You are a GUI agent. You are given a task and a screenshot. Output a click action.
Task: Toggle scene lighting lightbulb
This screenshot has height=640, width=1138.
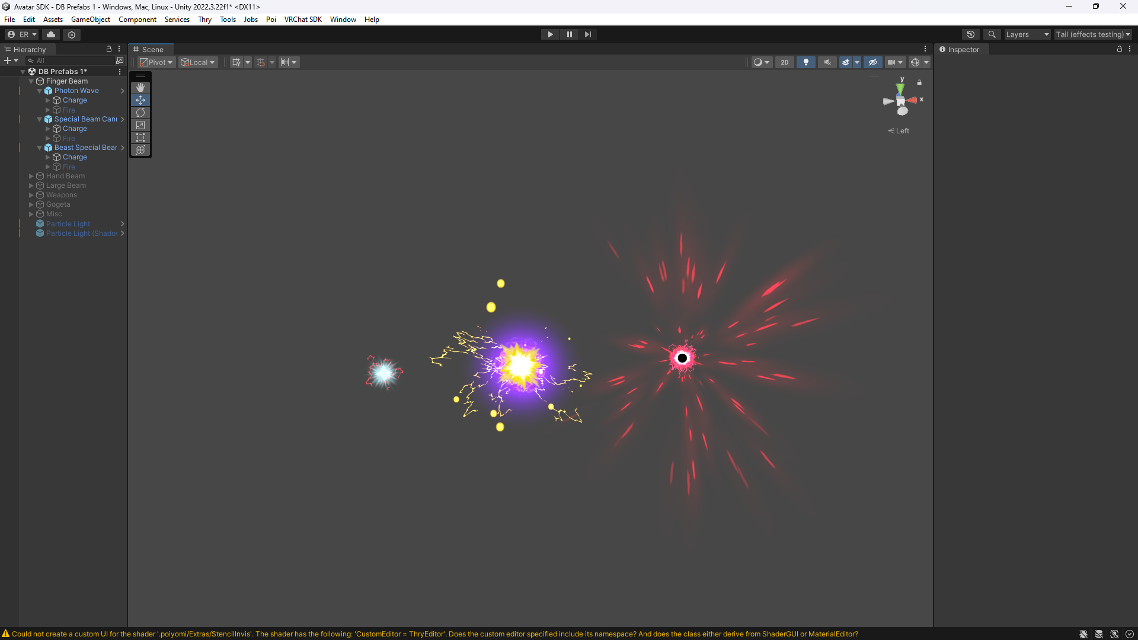coord(805,62)
